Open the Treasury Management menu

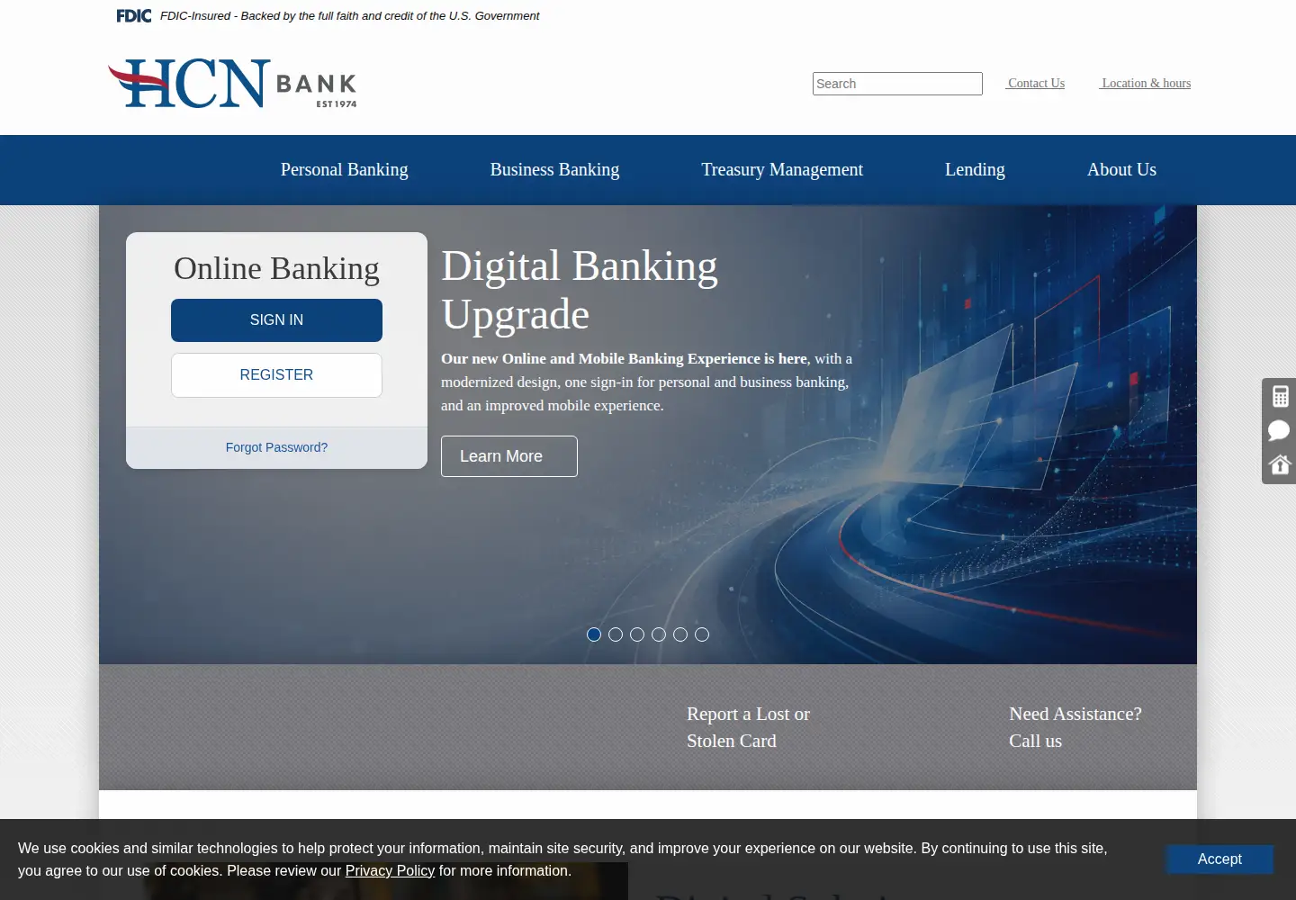pyautogui.click(x=782, y=169)
